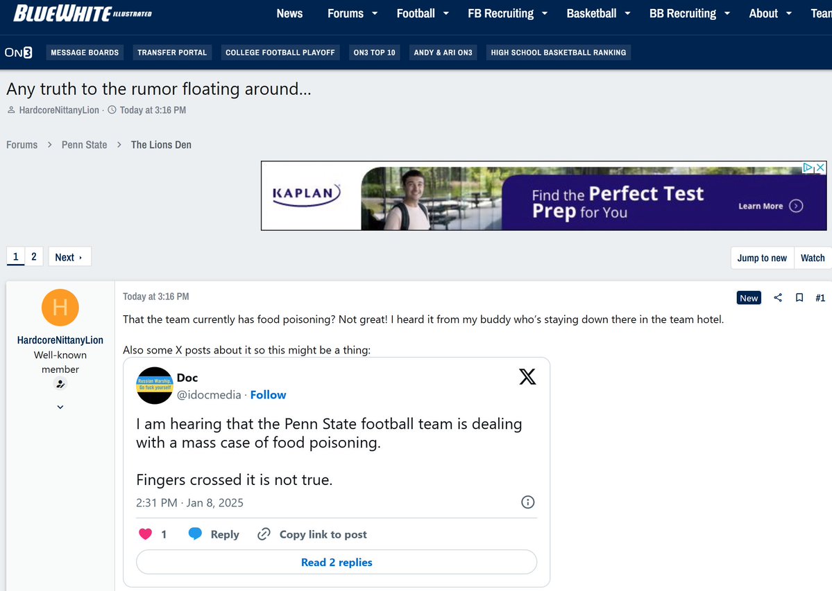Viewport: 832px width, 591px height.
Task: Follow @idocmedia on X
Action: coord(268,394)
